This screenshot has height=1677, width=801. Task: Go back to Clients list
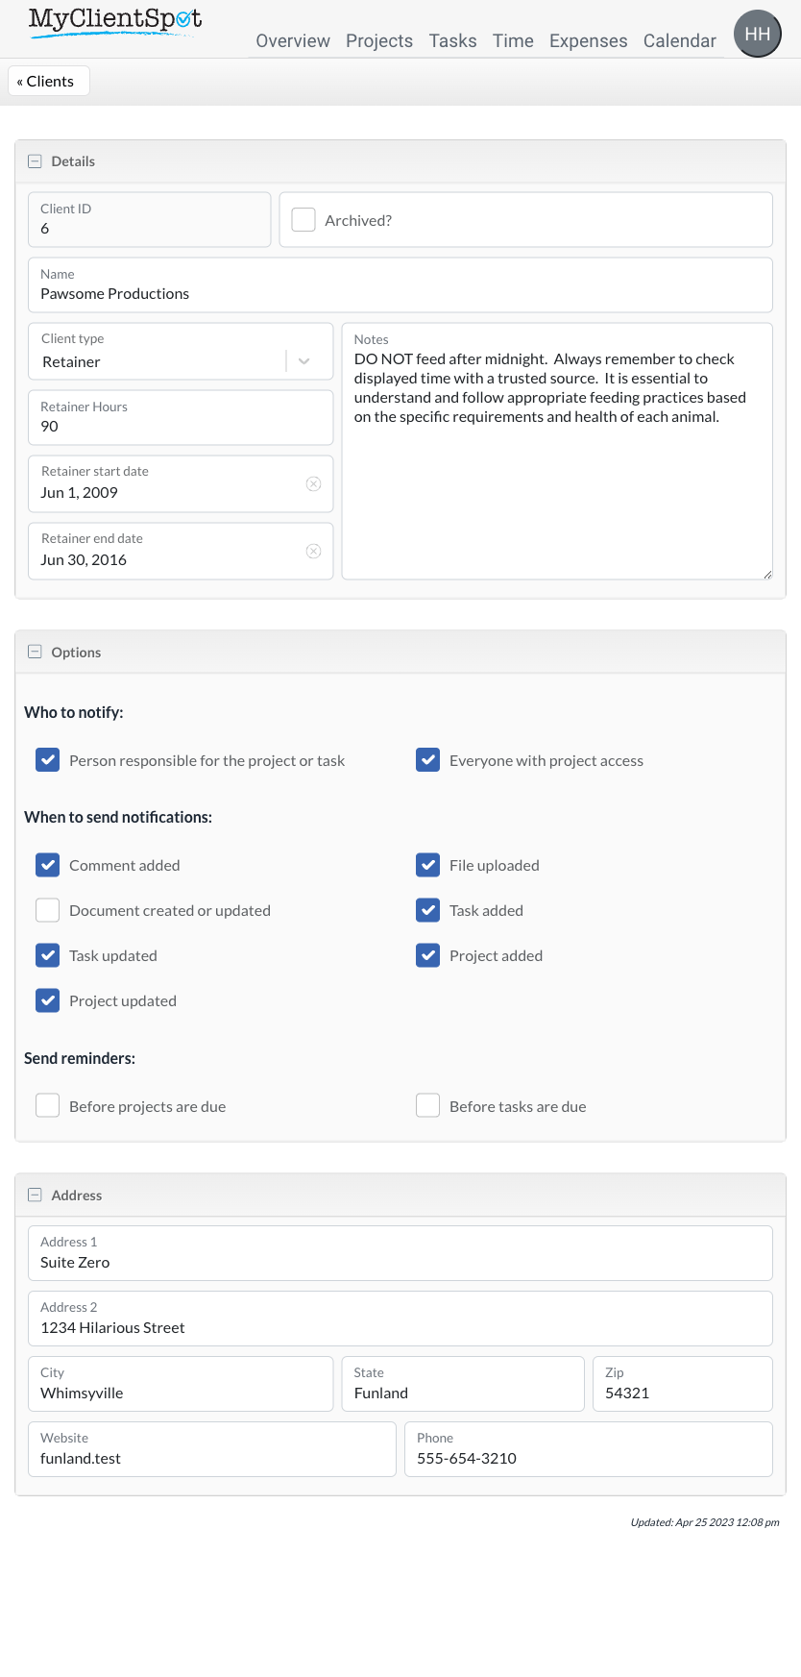[48, 82]
